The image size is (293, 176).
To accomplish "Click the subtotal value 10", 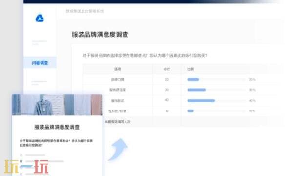I will tap(167, 111).
